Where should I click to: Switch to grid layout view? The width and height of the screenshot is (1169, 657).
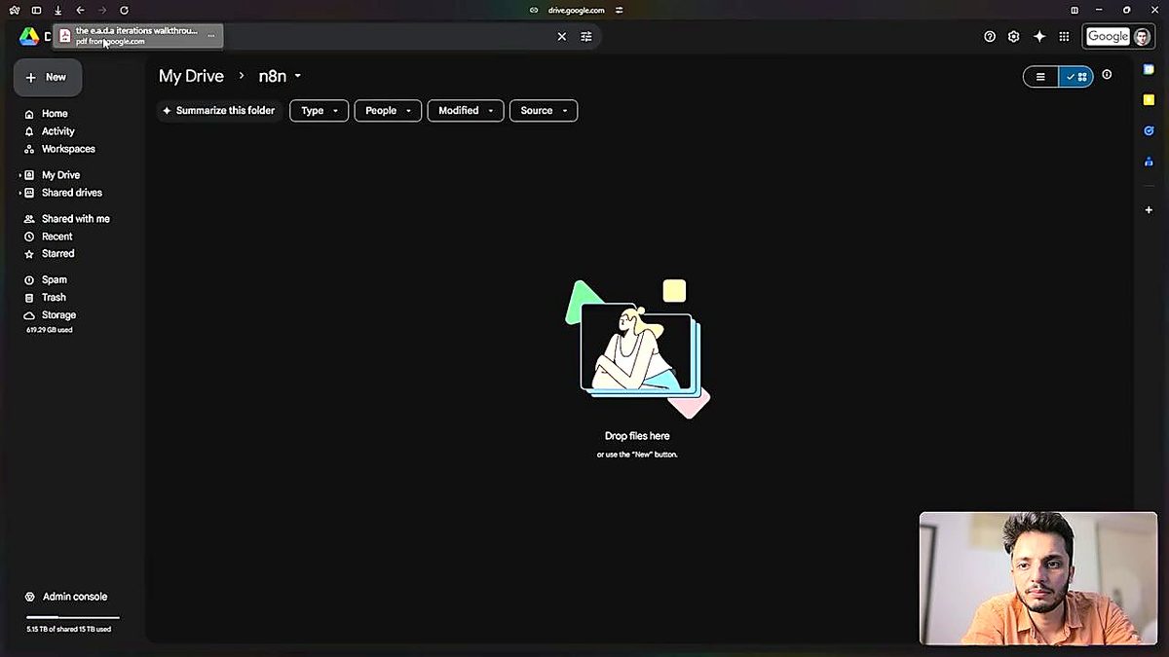(x=1076, y=77)
